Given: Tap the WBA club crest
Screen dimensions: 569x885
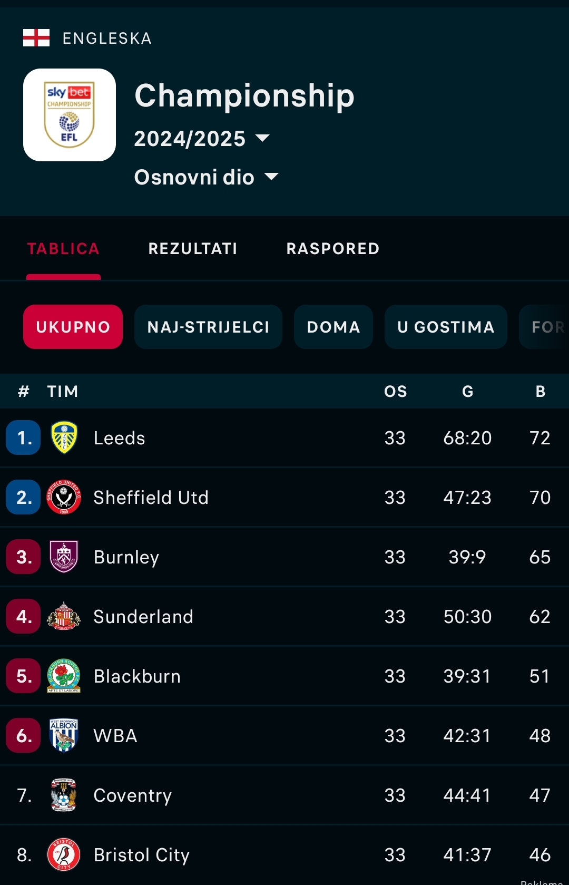Looking at the screenshot, I should click(x=64, y=736).
